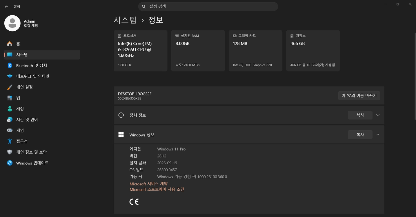Screen dimensions: 416x217
Task: Click Windows 기능 경험 팩 value text
Action: (192, 177)
